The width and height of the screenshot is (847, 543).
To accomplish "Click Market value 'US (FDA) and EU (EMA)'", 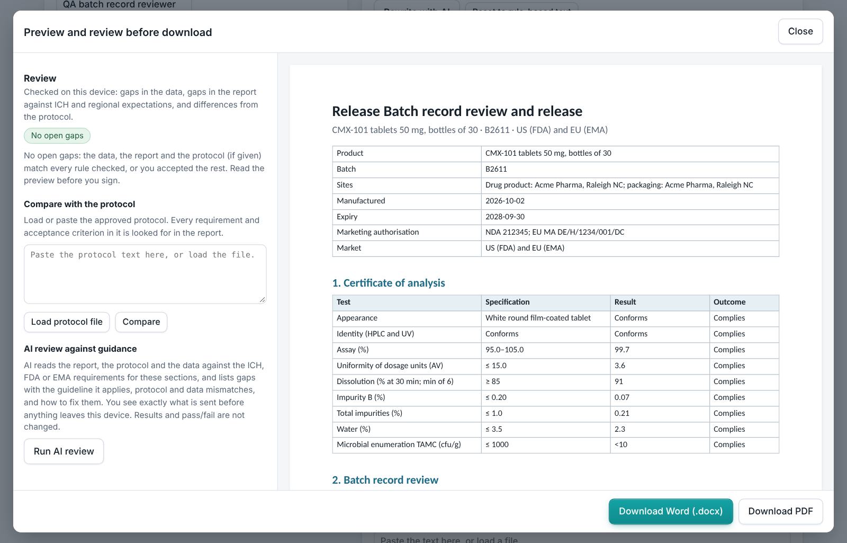I will (525, 248).
